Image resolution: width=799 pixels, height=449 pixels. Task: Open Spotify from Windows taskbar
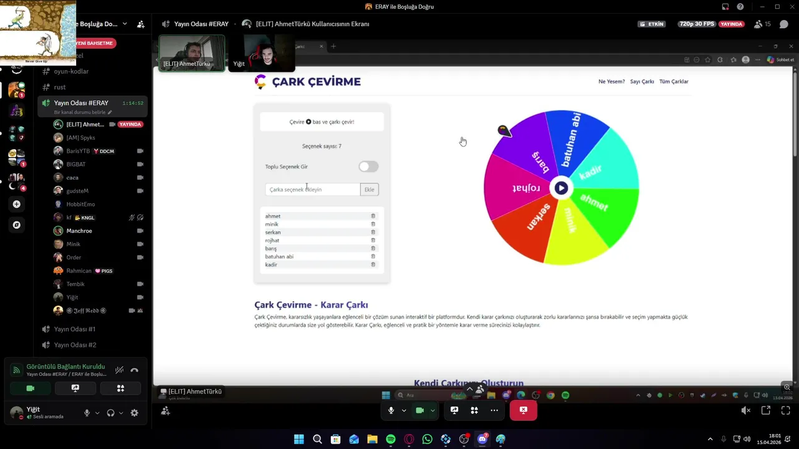point(391,439)
